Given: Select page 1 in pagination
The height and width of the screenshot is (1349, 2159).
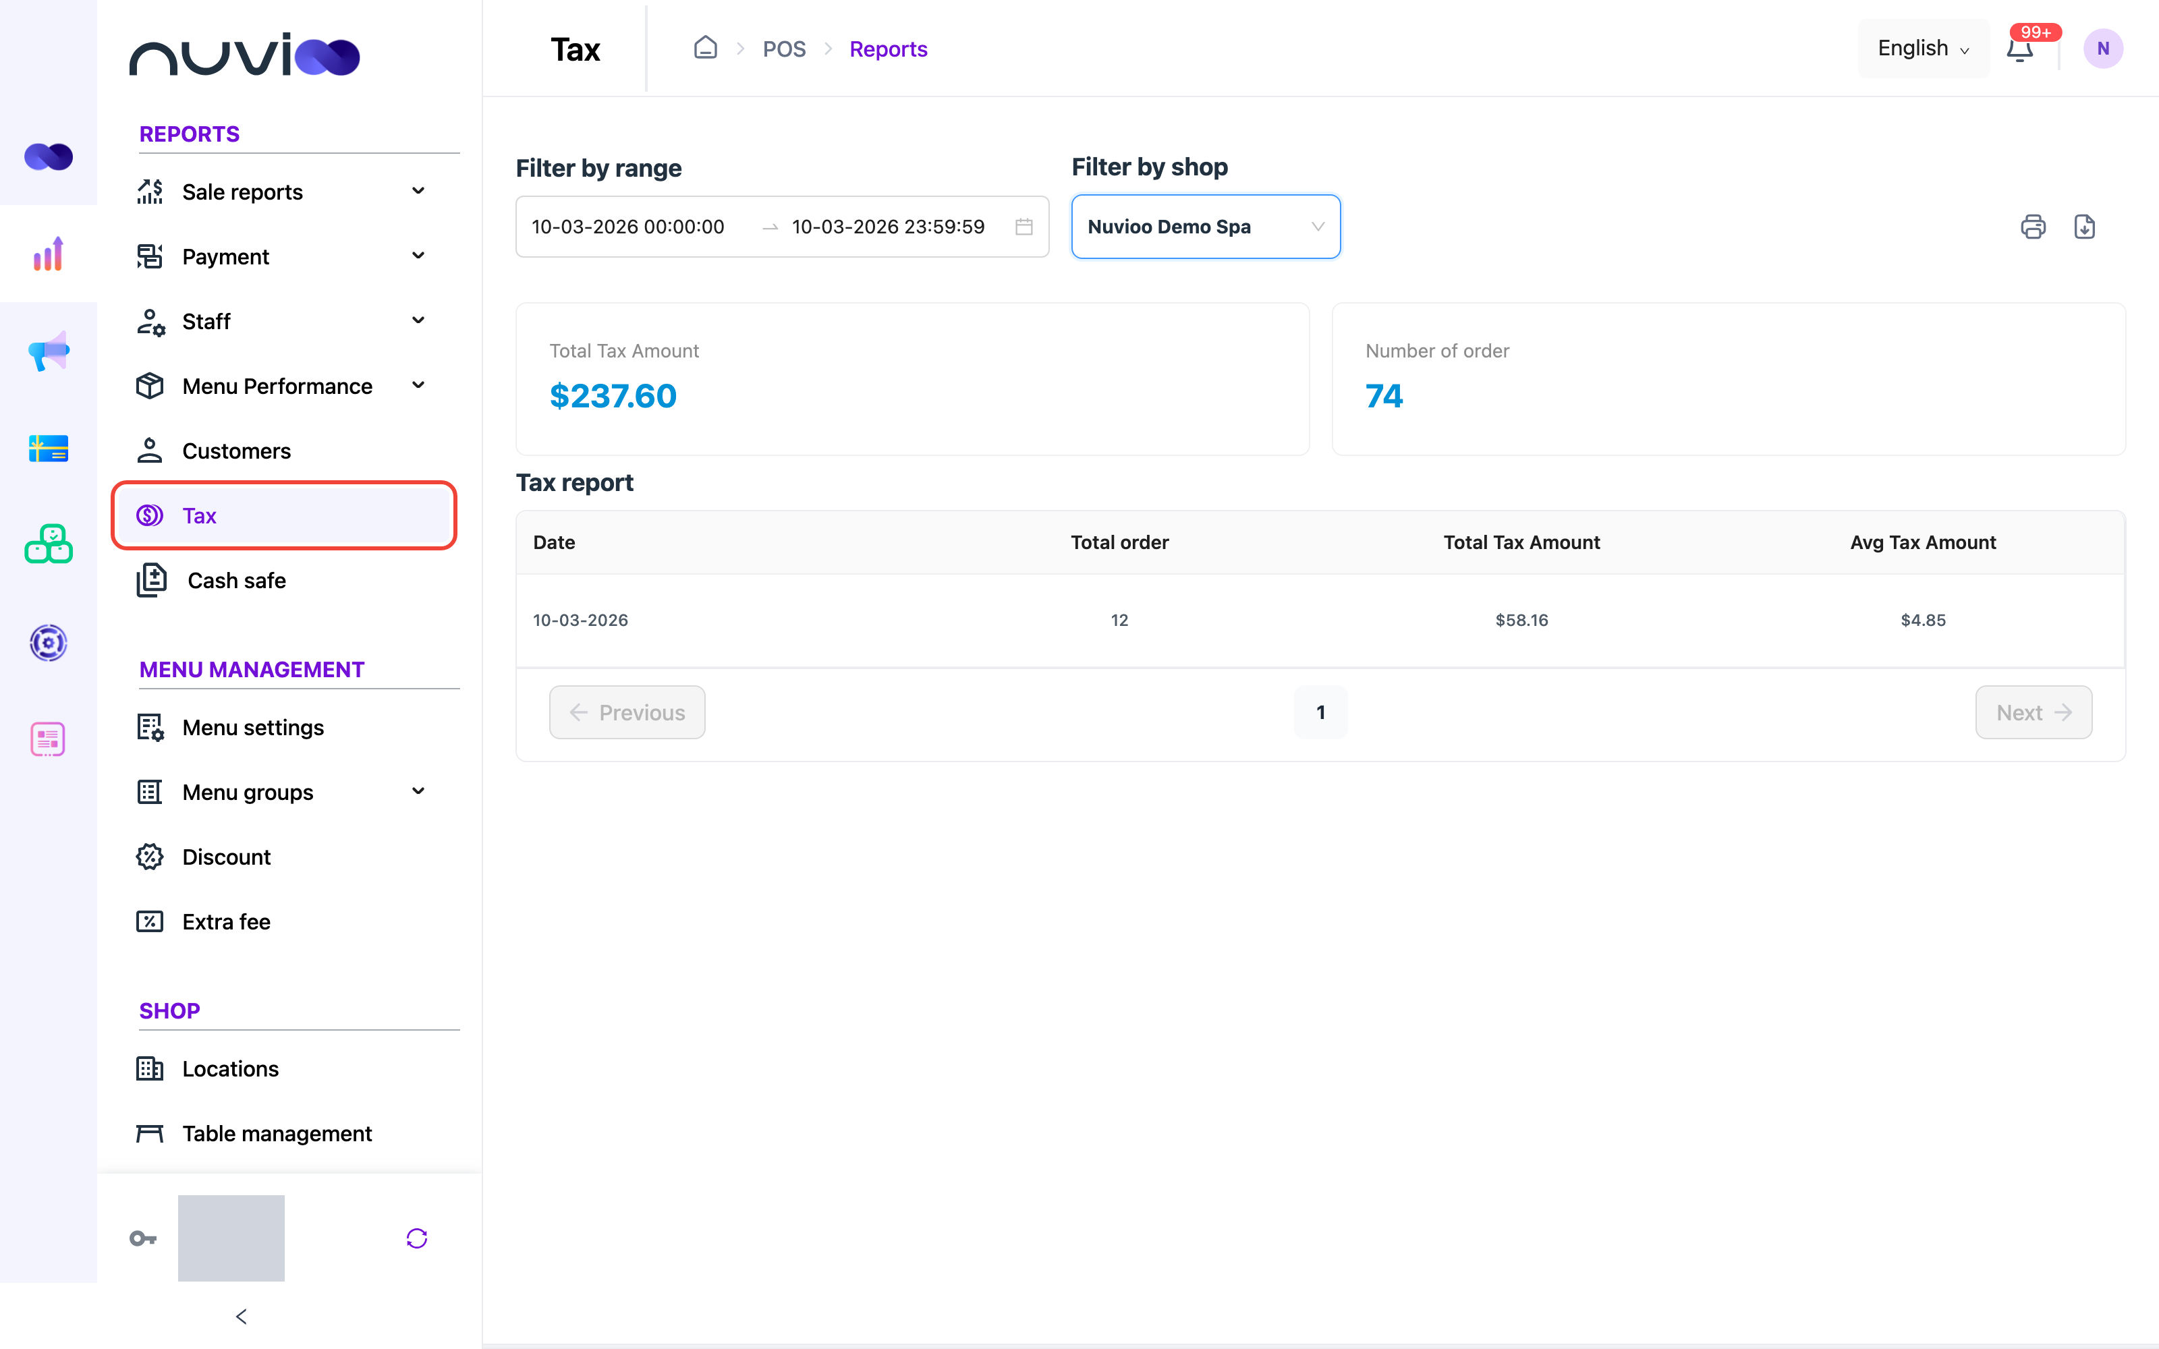Looking at the screenshot, I should pos(1320,712).
